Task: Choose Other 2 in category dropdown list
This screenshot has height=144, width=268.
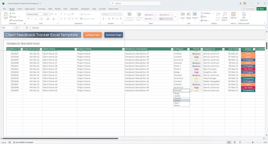Action: 182,106
